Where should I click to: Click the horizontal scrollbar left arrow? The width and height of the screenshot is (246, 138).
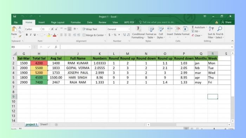[148, 125]
